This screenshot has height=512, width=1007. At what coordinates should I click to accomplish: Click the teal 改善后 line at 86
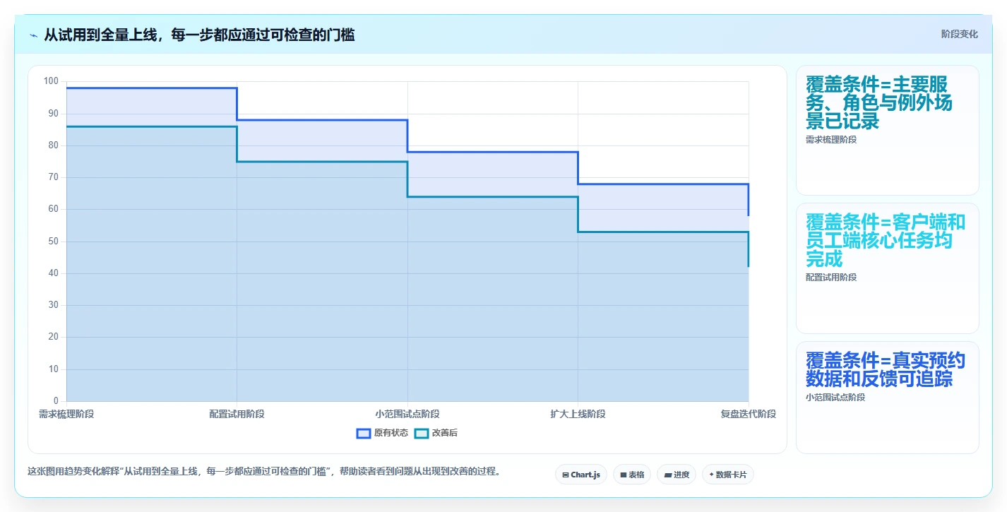click(152, 126)
